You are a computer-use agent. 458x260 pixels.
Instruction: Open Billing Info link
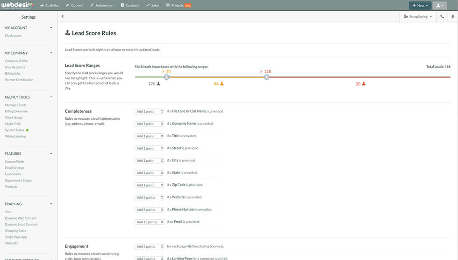[x=12, y=73]
